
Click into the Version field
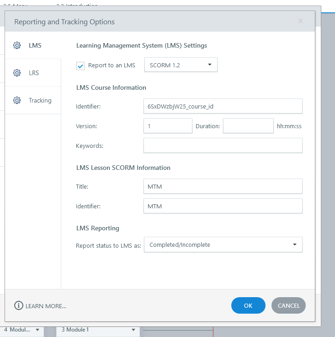[x=168, y=126]
